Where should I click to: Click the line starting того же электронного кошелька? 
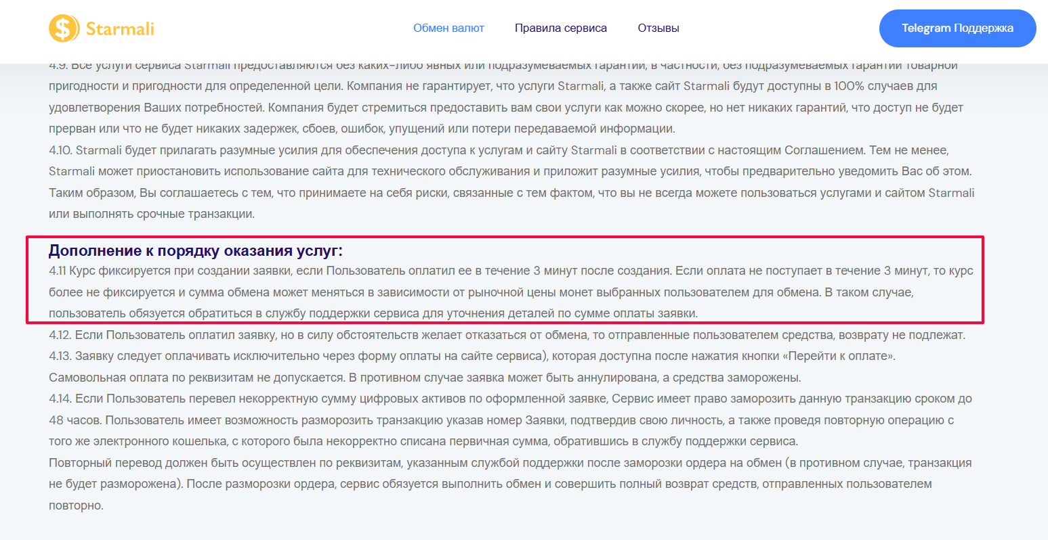[423, 442]
